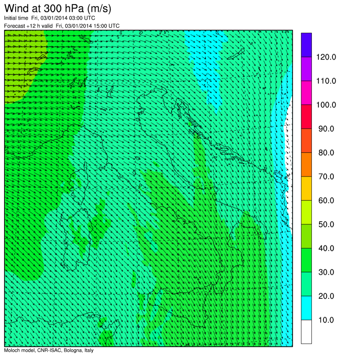Image resolution: width=340 pixels, height=357 pixels.
Task: Click the 110.0 legend label
Action: click(x=326, y=81)
